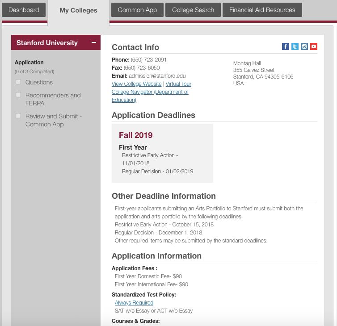Click the 355 Galvez Street address line
This screenshot has width=337, height=326.
pyautogui.click(x=253, y=70)
